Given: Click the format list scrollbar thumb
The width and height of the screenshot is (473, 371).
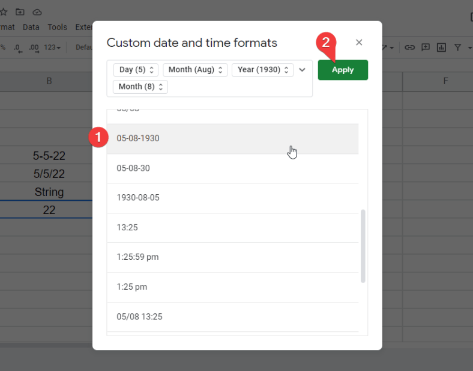Looking at the screenshot, I should pyautogui.click(x=363, y=246).
